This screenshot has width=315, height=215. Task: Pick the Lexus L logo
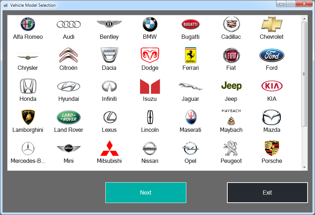coord(110,117)
